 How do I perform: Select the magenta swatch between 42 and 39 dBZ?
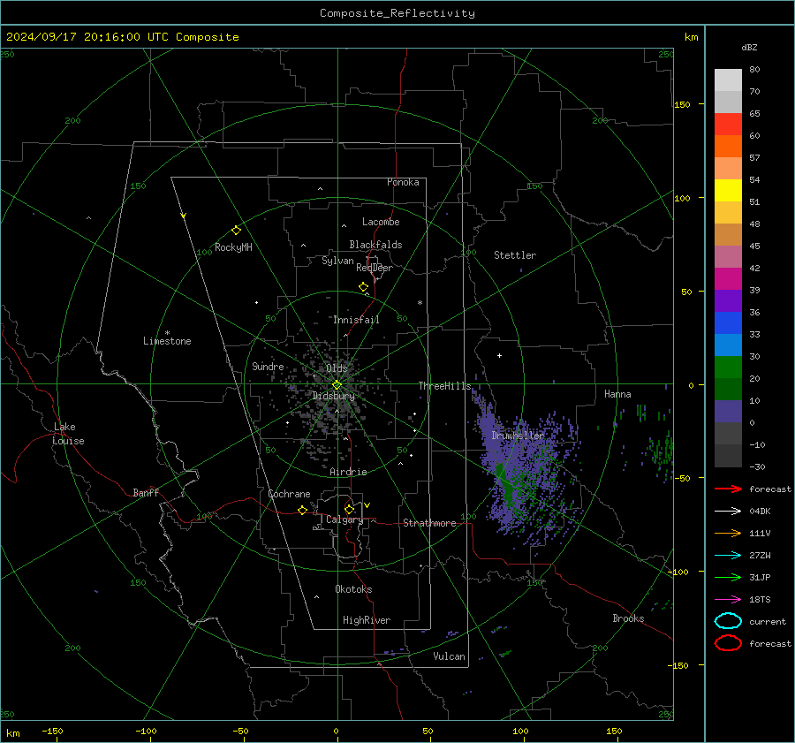[x=728, y=279]
